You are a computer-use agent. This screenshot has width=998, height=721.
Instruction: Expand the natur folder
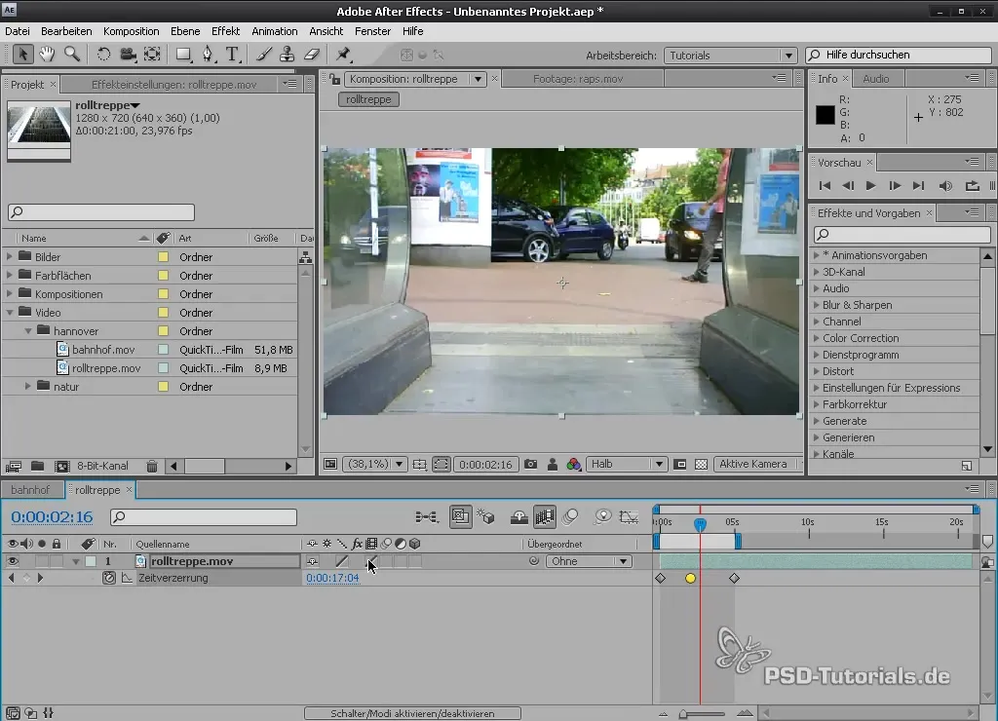[x=28, y=386]
